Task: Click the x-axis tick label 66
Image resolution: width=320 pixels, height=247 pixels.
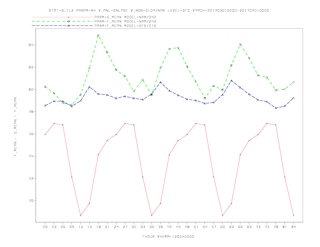Action: pyautogui.click(x=240, y=227)
